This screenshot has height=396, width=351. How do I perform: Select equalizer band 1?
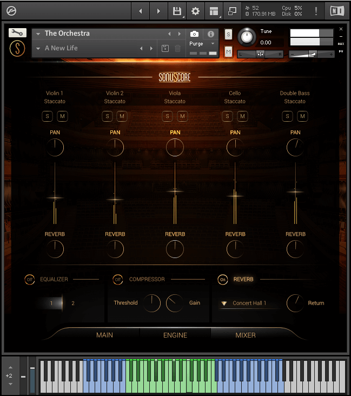51,303
